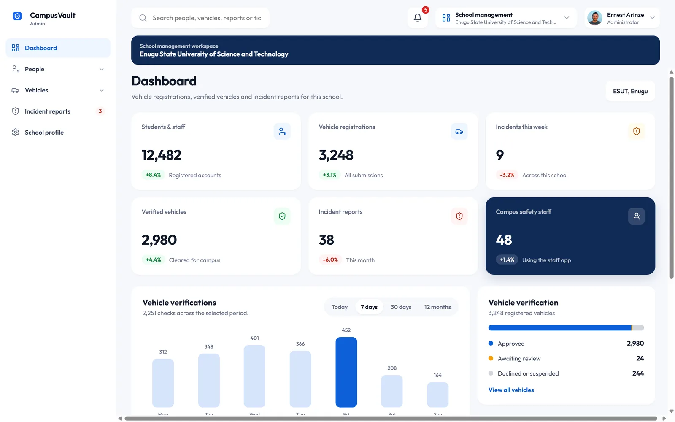The image size is (675, 422).
Task: Select the 7 days period tab
Action: (369, 307)
